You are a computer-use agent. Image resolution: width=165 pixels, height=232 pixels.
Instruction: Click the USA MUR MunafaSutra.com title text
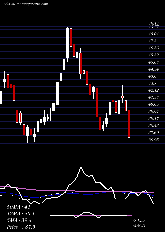(26, 4)
